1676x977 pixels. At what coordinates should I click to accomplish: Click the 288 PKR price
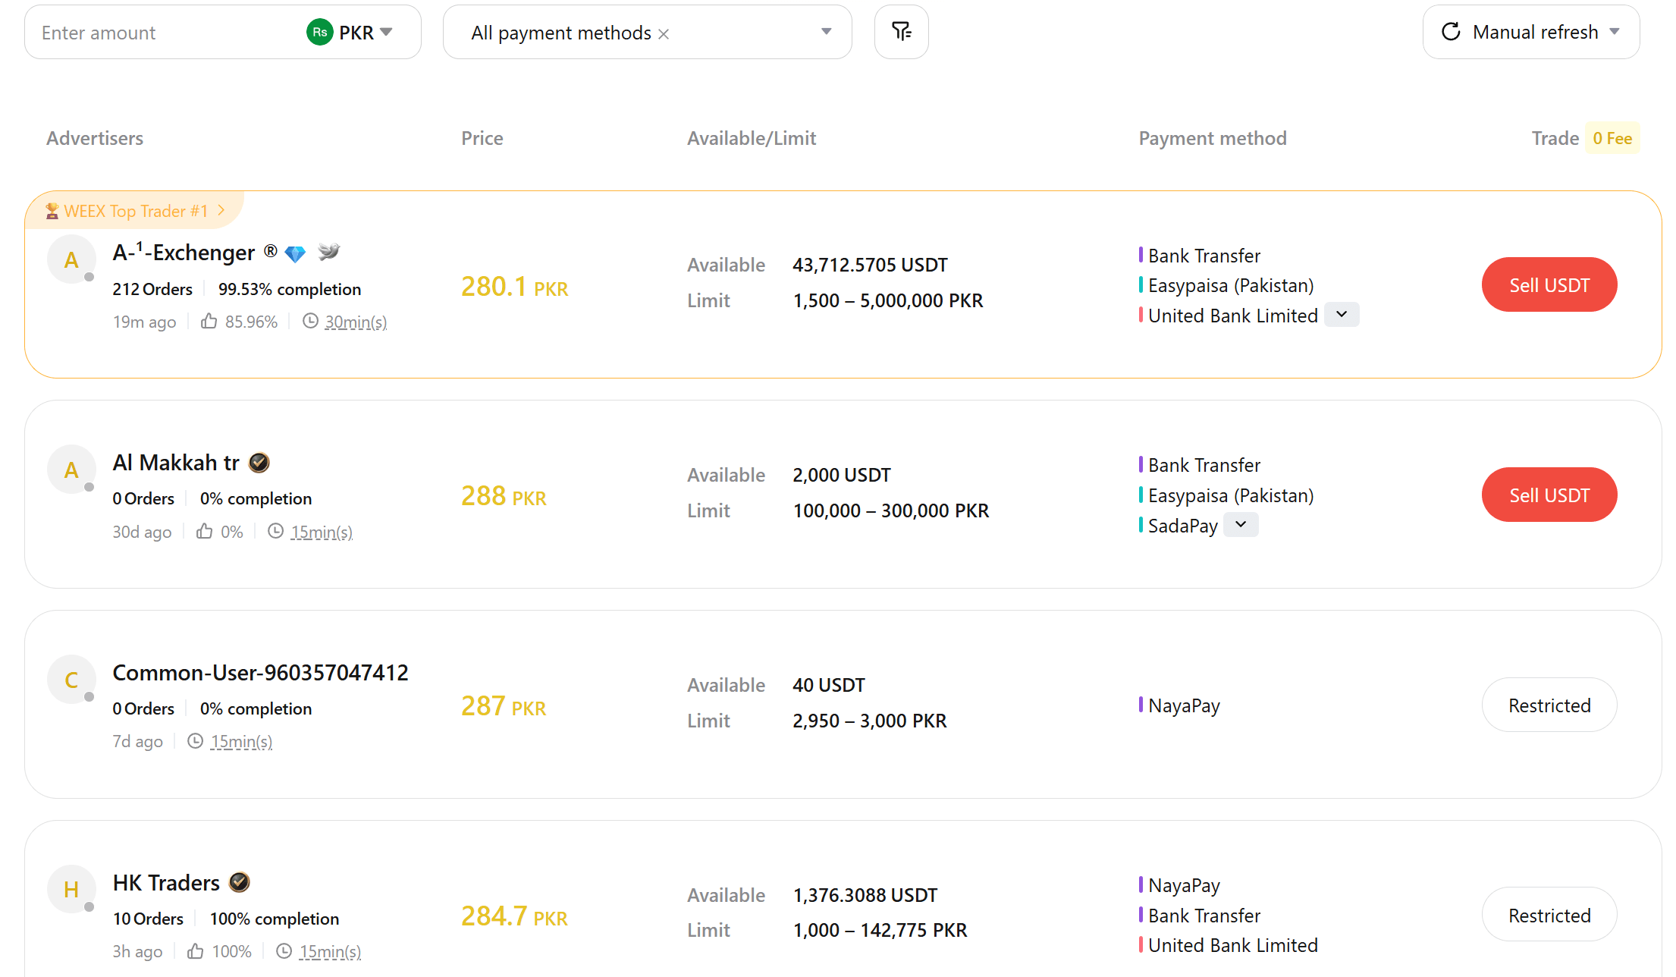504,496
